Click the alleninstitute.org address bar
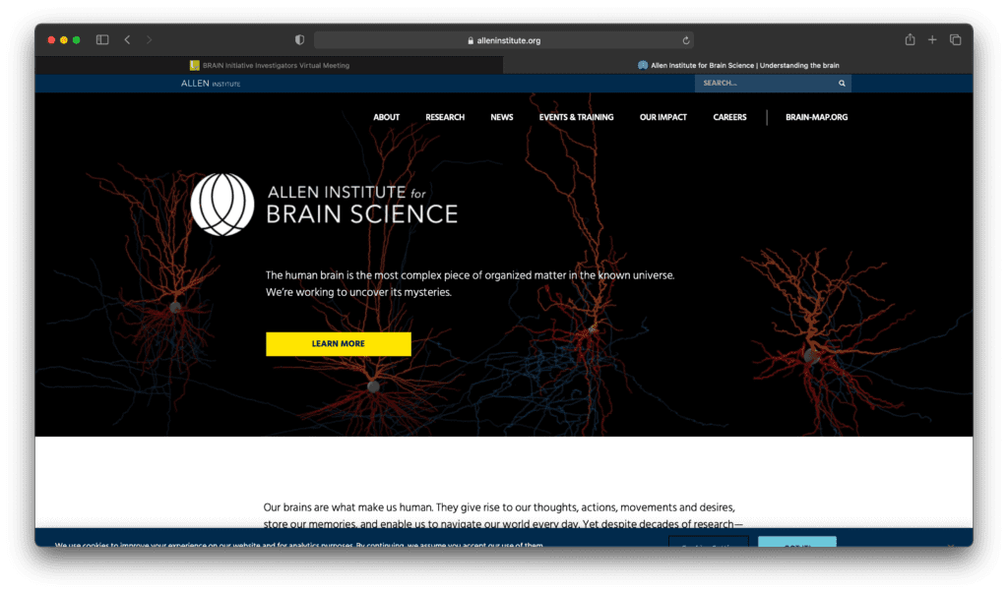 point(503,40)
